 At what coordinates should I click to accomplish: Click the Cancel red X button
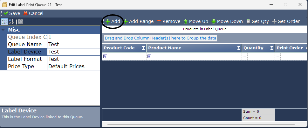click(x=33, y=13)
